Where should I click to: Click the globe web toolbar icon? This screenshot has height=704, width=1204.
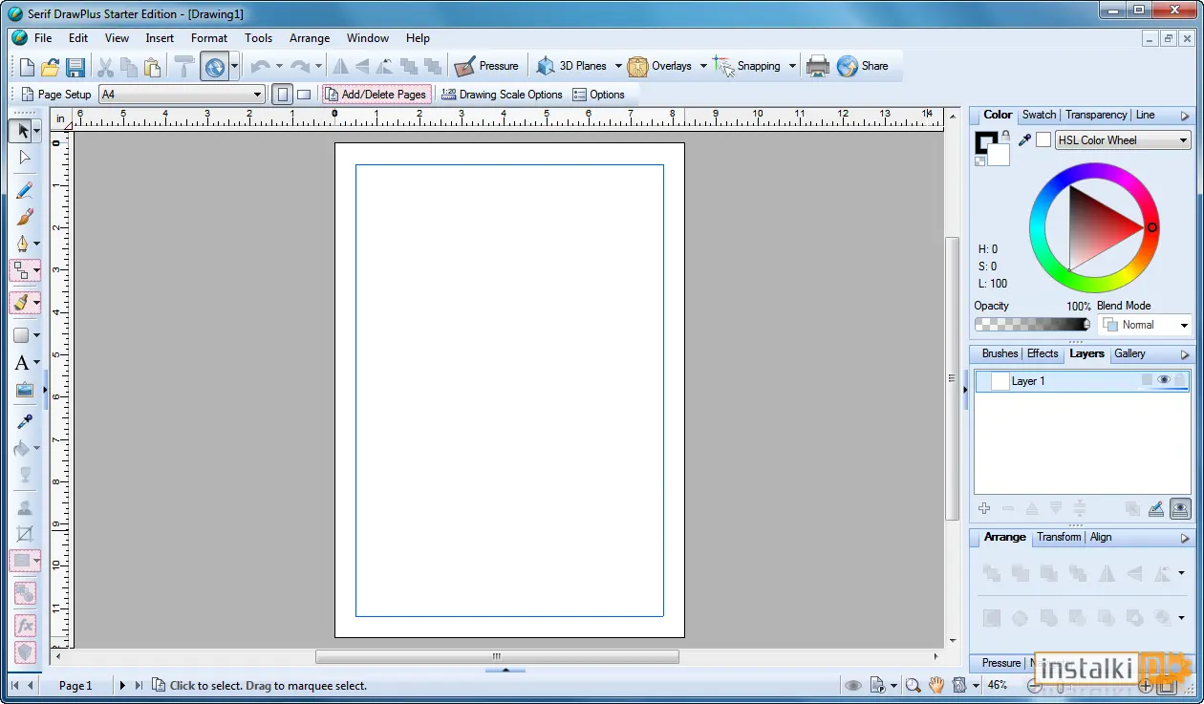[214, 67]
